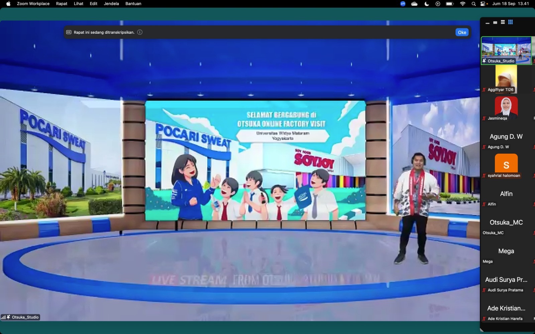Image resolution: width=535 pixels, height=334 pixels.
Task: Hide the thumbnail video panel
Action: (x=488, y=23)
